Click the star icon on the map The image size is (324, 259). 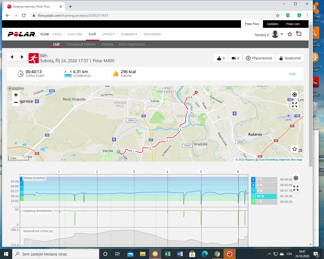pyautogui.click(x=294, y=149)
